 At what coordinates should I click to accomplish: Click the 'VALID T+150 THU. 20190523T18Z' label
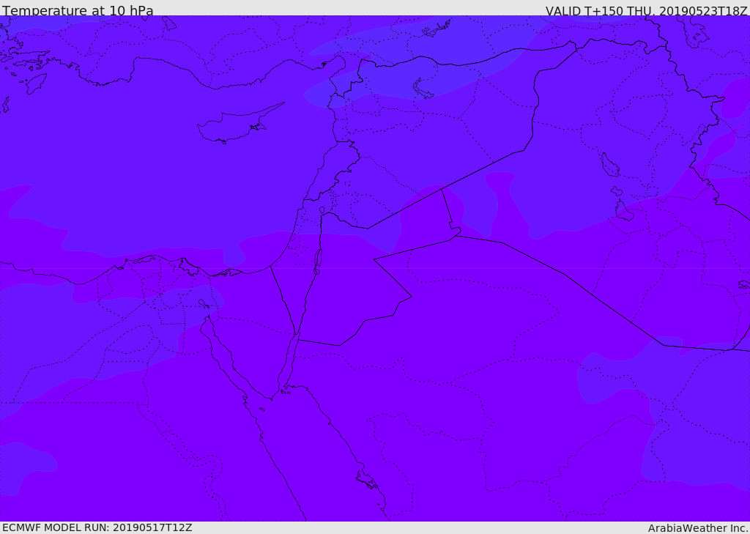pyautogui.click(x=646, y=10)
